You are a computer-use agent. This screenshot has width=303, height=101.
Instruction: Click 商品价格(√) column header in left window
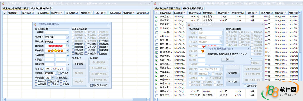(43, 13)
